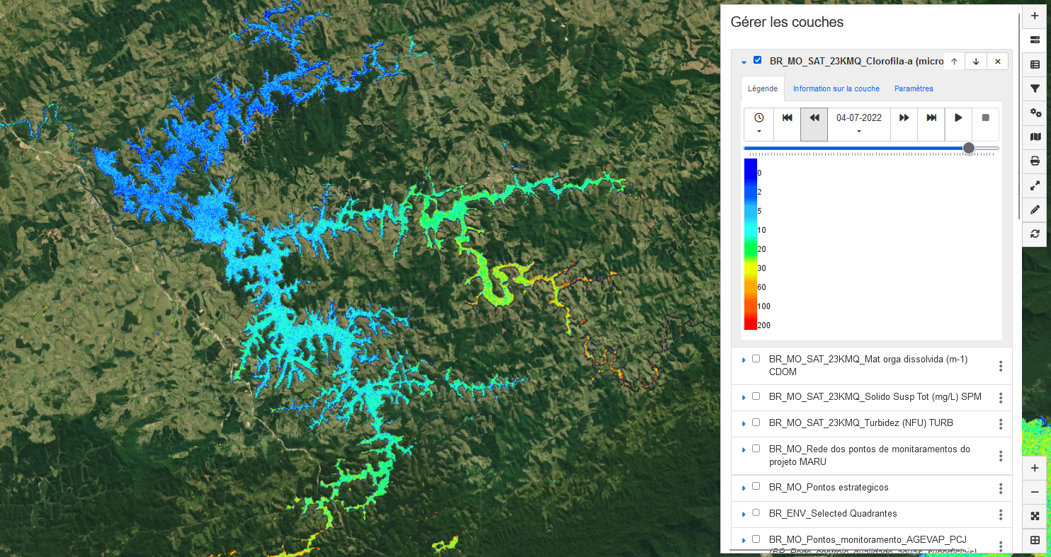Click the time slider handle
The image size is (1051, 557).
pyautogui.click(x=969, y=148)
